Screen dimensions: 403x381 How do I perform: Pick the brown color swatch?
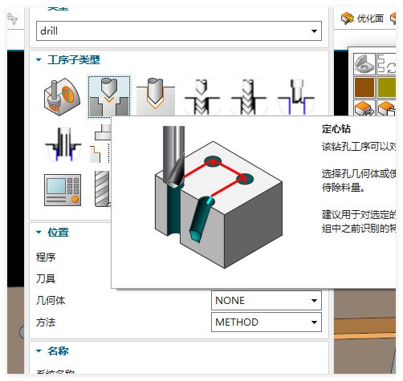(364, 87)
